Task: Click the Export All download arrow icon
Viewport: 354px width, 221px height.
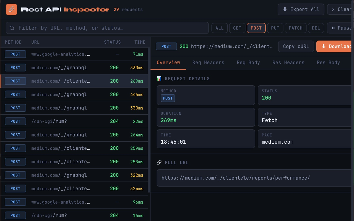Action: (x=285, y=9)
